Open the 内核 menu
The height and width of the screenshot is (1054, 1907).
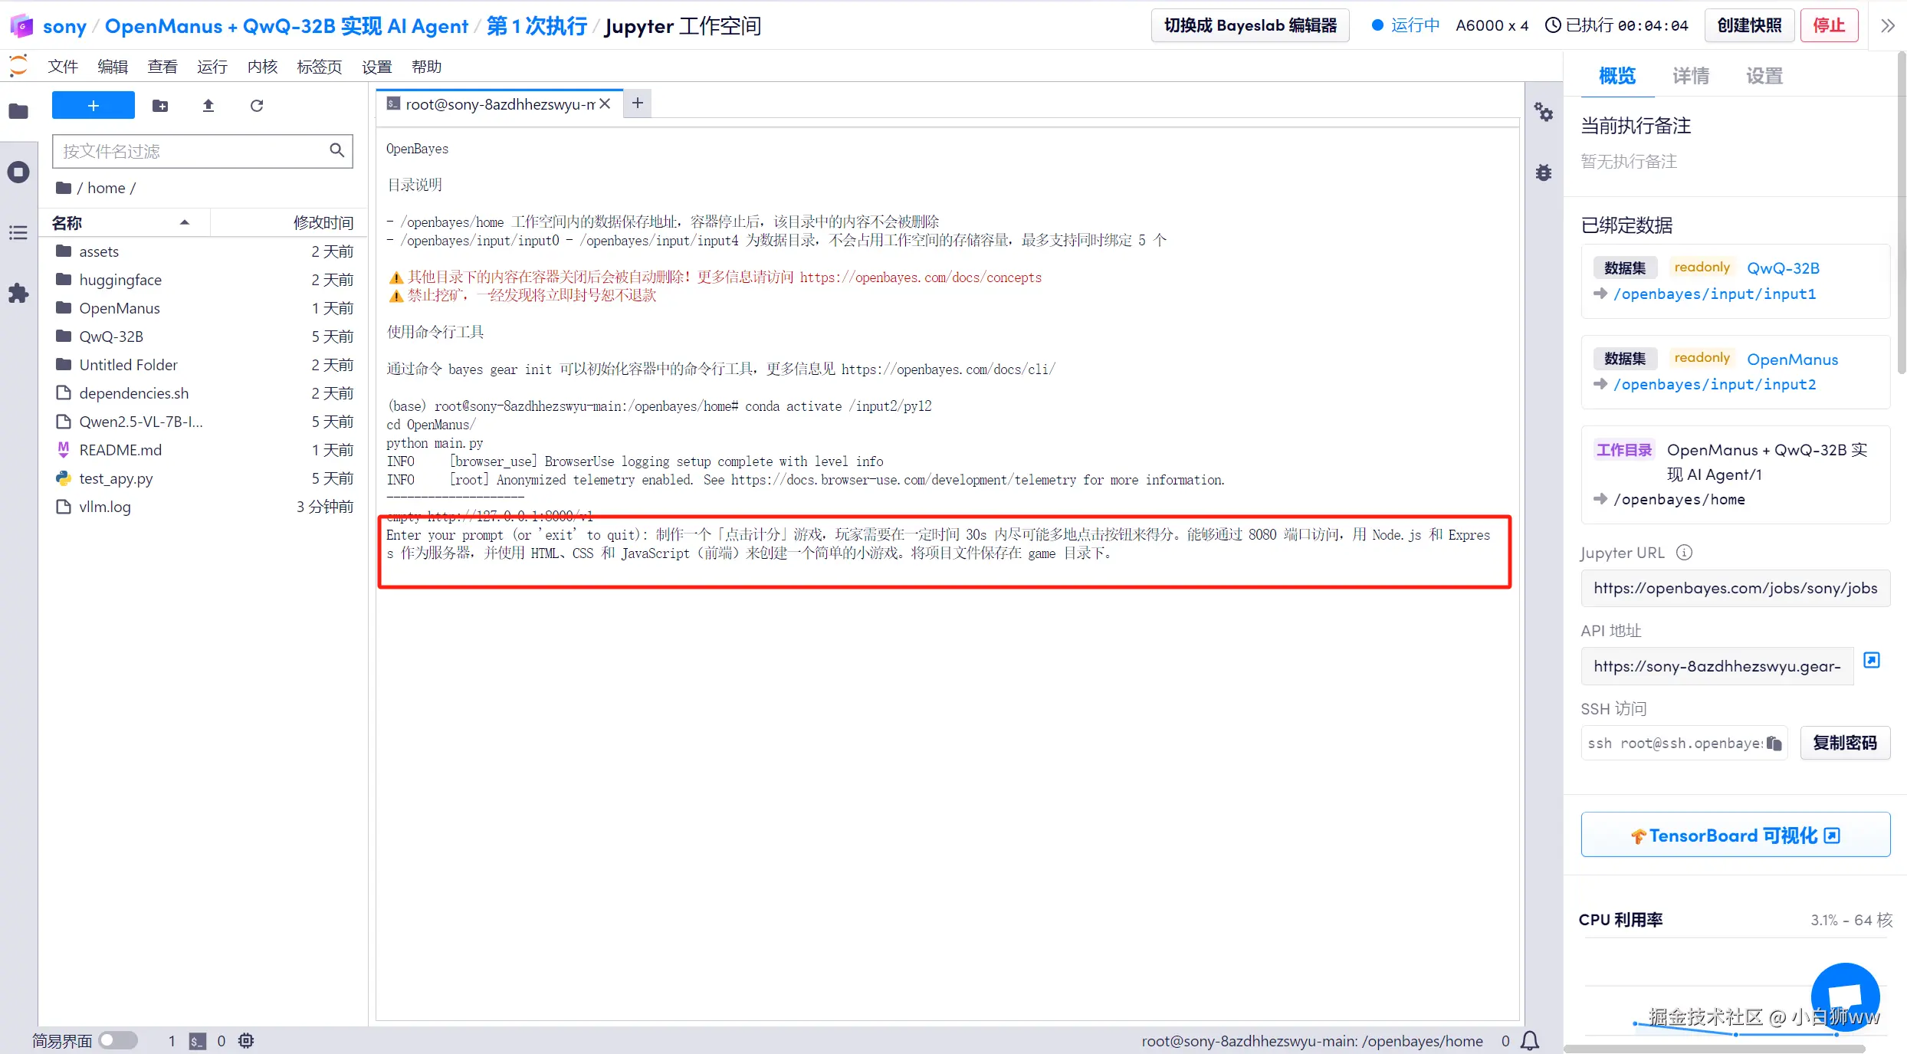click(x=262, y=67)
